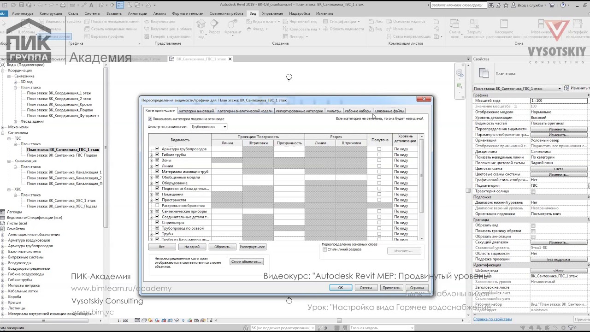Click the Чертежный вид tool
Screen dimensions: 590x332
(300, 22)
